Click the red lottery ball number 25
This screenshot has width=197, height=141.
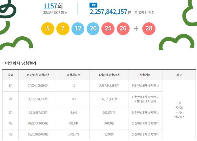[108, 28]
